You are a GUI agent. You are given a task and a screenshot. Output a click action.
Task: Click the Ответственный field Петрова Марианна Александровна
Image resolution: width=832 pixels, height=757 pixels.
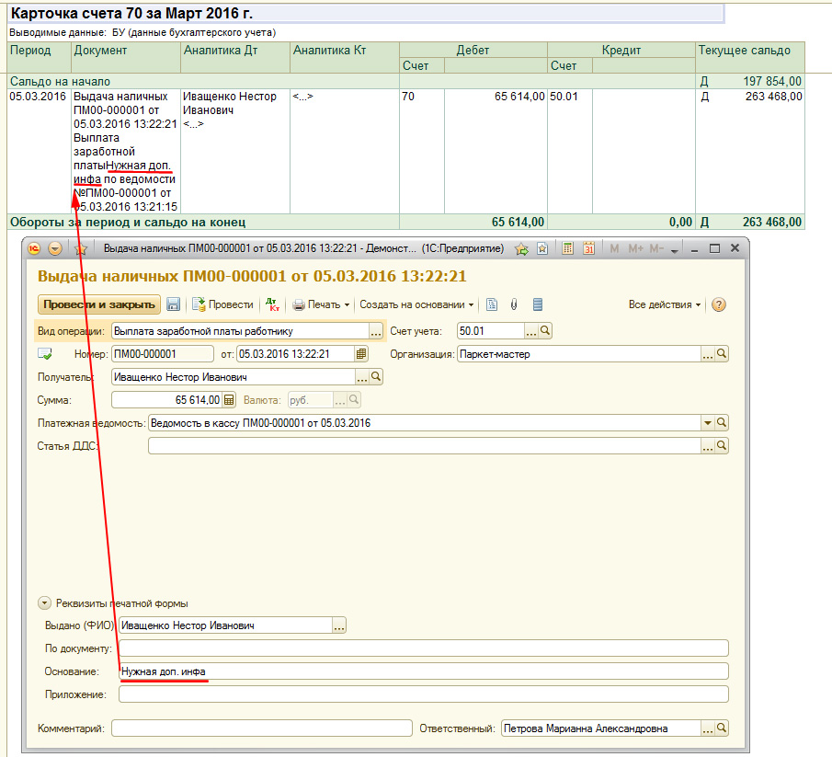[601, 728]
